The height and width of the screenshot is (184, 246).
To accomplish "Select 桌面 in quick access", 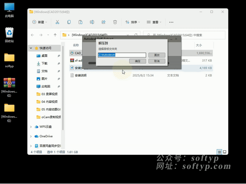I will coord(44,56).
